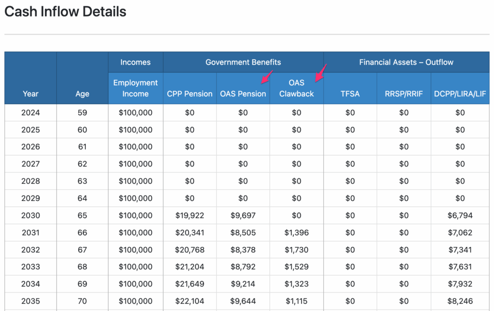Image resolution: width=494 pixels, height=311 pixels.
Task: Select the OAS Clawback column header
Action: tap(296, 88)
